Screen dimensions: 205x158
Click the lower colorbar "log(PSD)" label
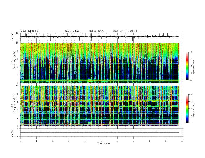click(x=194, y=110)
